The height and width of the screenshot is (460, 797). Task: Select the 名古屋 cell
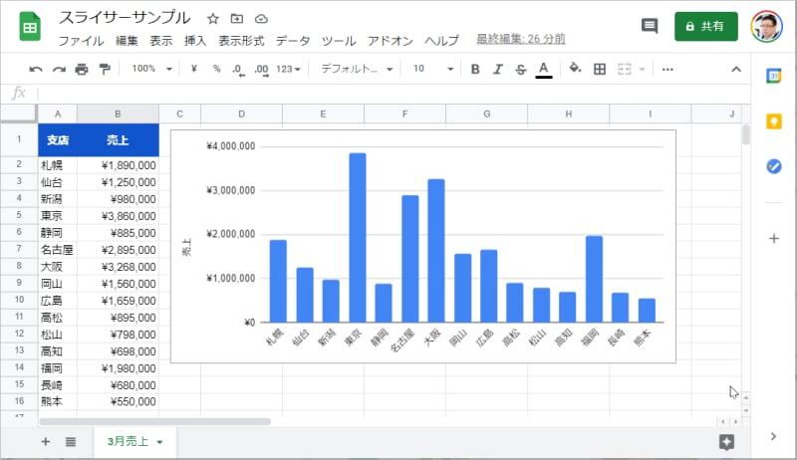click(x=58, y=250)
